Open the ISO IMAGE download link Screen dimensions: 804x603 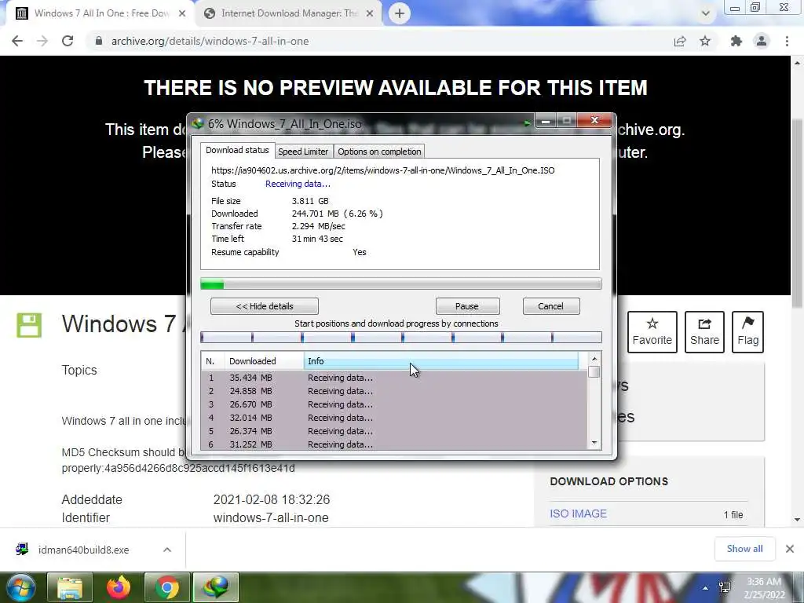(578, 513)
